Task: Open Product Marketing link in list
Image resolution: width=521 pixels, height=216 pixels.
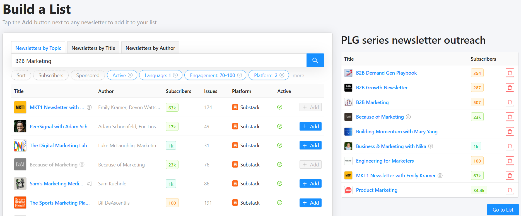Action: [x=377, y=190]
